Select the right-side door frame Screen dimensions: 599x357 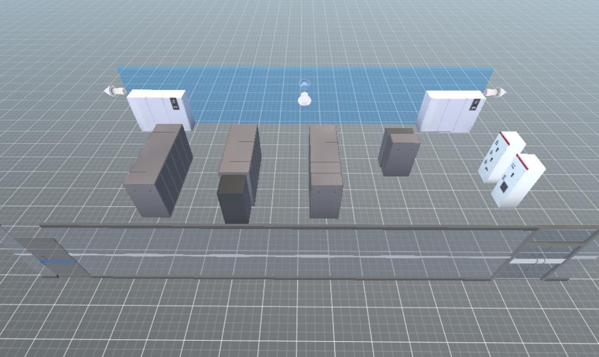(x=555, y=253)
